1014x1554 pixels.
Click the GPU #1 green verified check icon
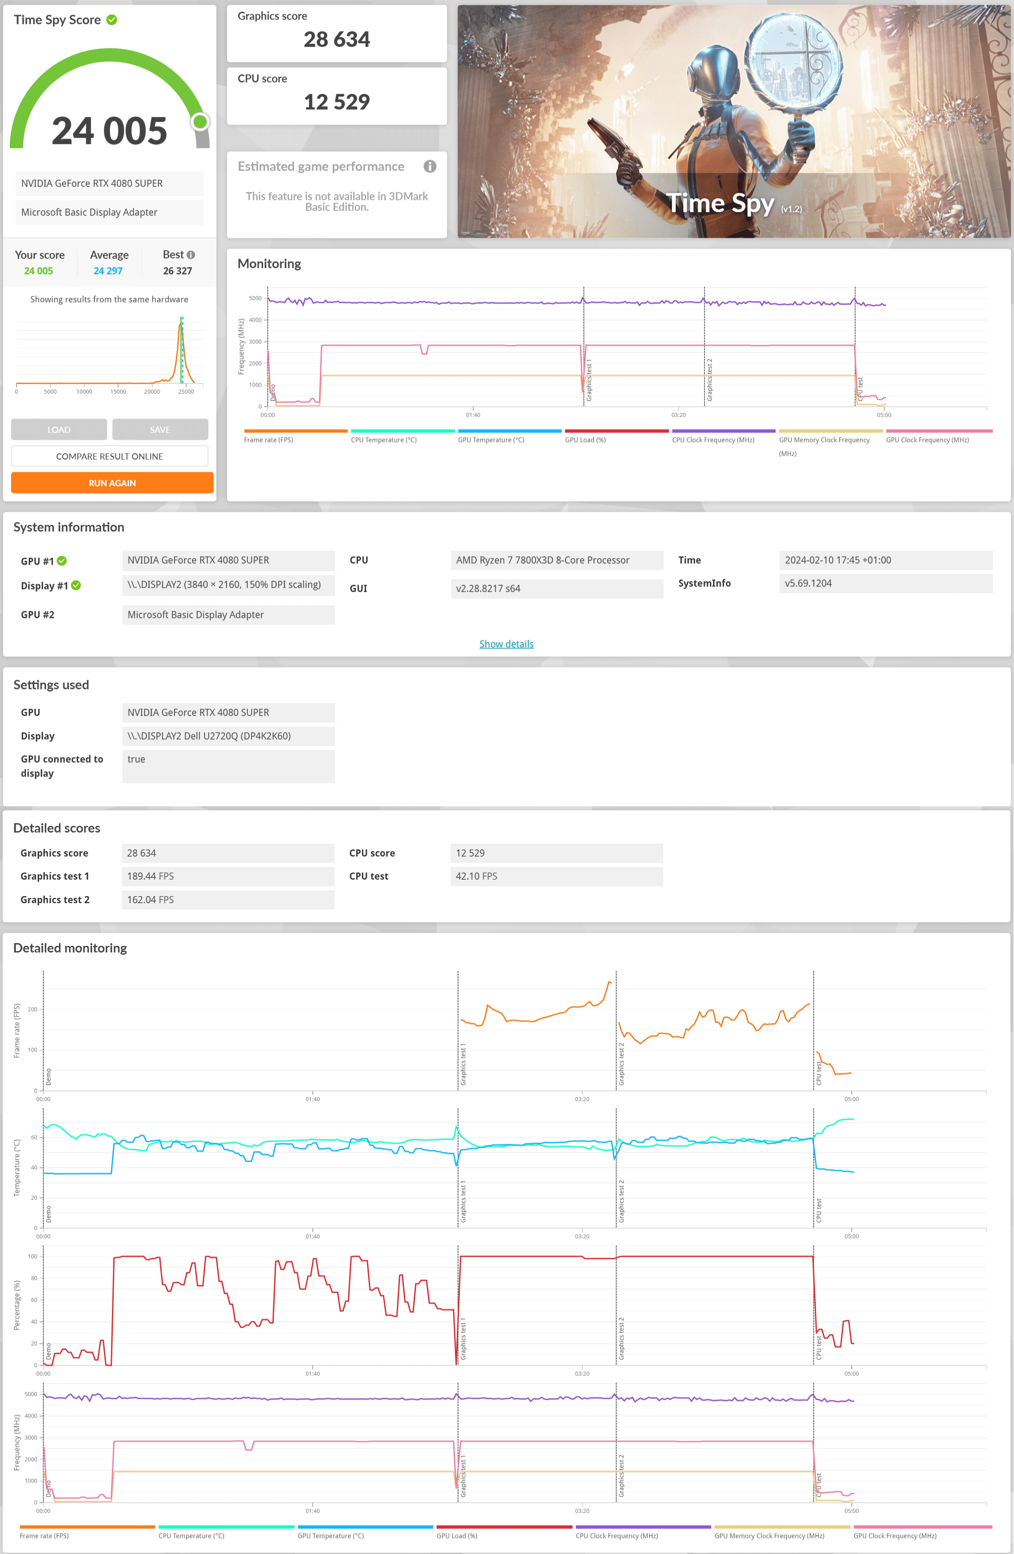click(62, 561)
